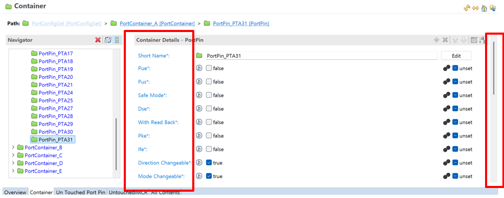The image size is (504, 198).
Task: Click the grey X icon in Container Details toolbar
Action: [x=445, y=40]
